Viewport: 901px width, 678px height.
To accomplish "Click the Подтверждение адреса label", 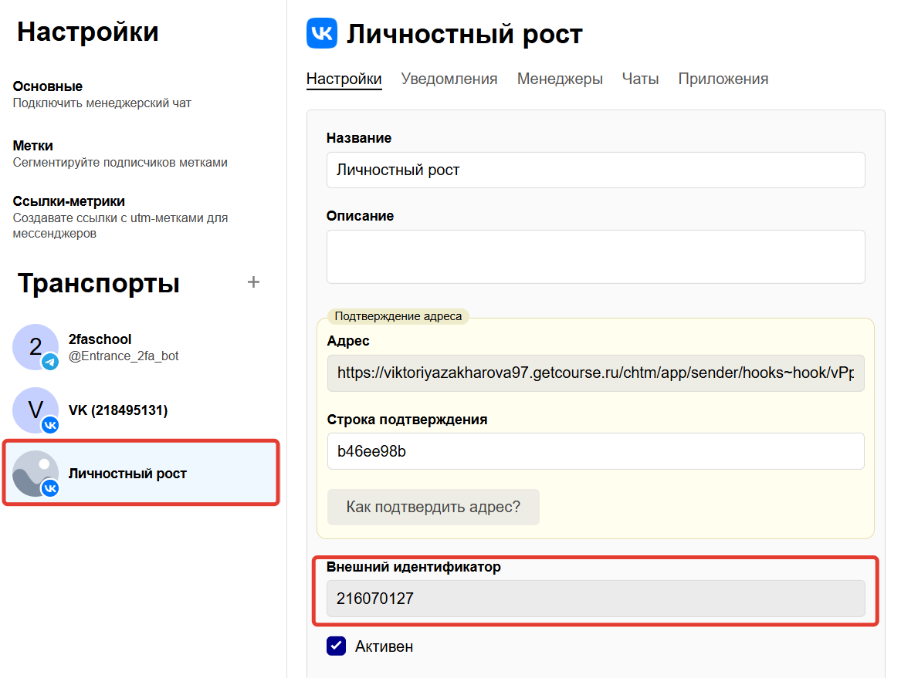I will [398, 316].
